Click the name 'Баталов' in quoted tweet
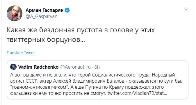Viewport: 196px width, 105px height. pyautogui.click(x=116, y=81)
